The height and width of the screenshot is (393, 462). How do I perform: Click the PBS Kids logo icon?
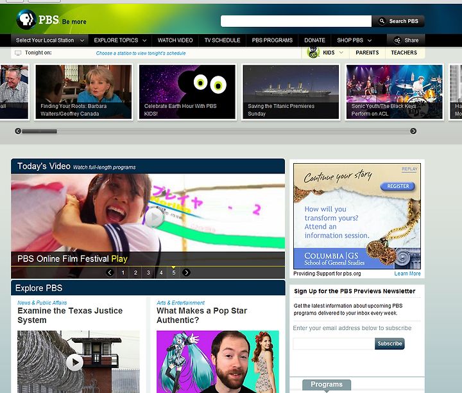tap(313, 53)
